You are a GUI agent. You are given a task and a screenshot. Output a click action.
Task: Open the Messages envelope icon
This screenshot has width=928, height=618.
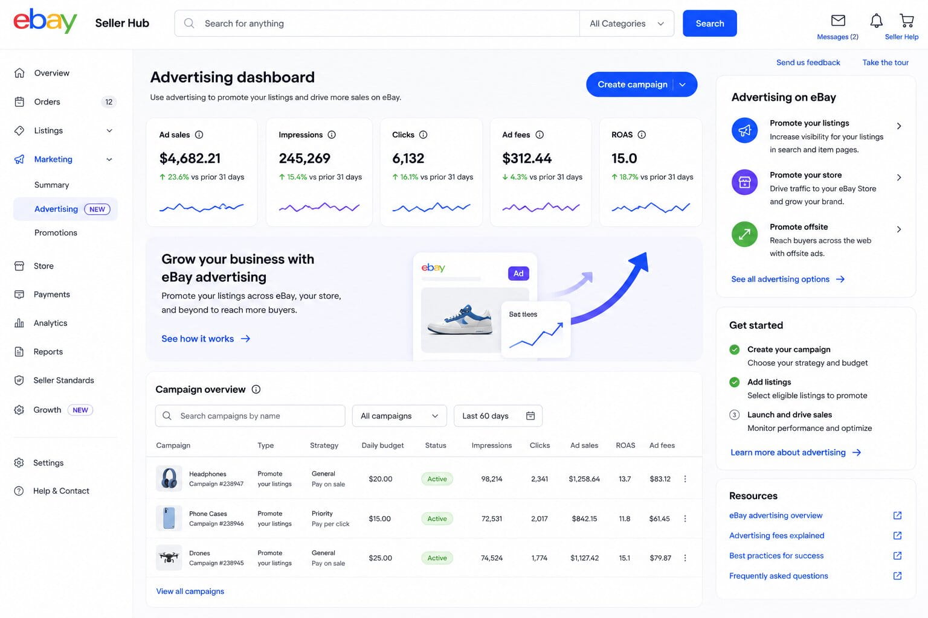coord(838,21)
